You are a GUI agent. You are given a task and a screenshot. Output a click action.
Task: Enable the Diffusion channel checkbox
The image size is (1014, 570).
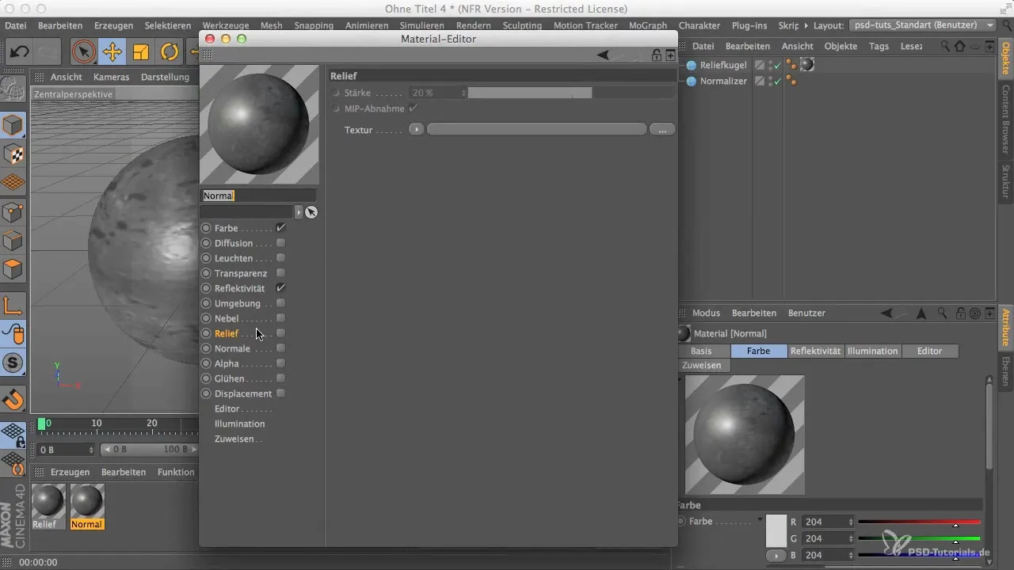280,243
